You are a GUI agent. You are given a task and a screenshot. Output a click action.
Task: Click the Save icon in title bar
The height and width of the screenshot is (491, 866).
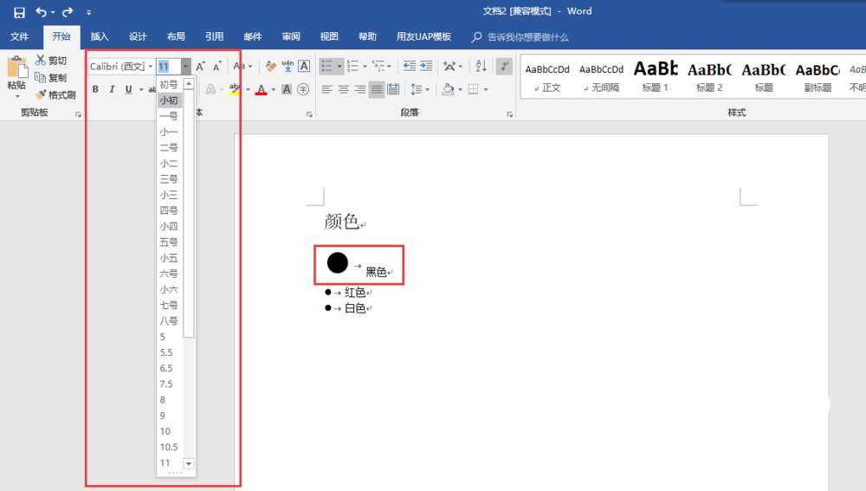tap(19, 12)
